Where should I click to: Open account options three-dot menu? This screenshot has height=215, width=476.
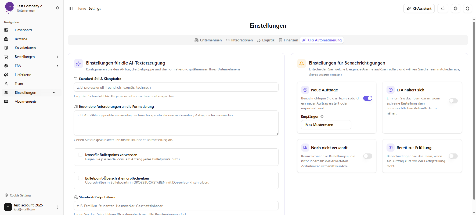(x=57, y=207)
